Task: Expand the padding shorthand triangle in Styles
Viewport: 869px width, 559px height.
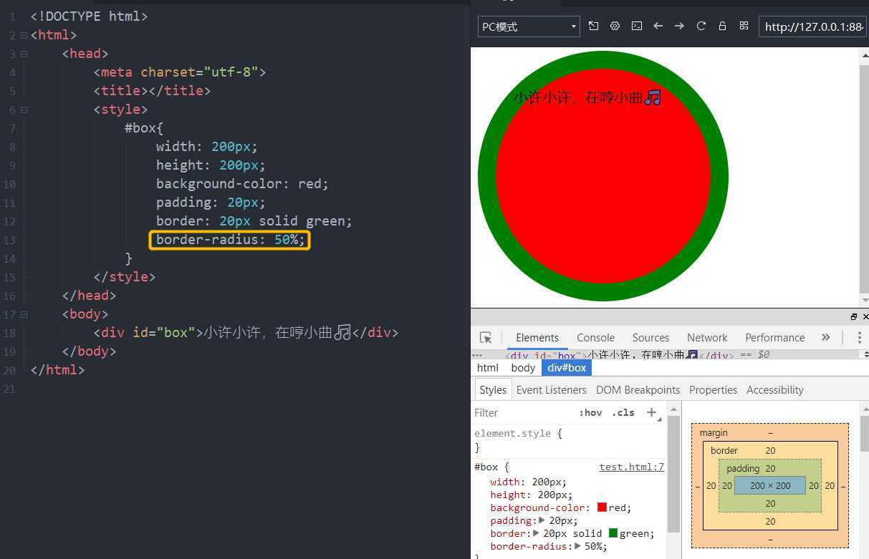Action: pos(542,520)
